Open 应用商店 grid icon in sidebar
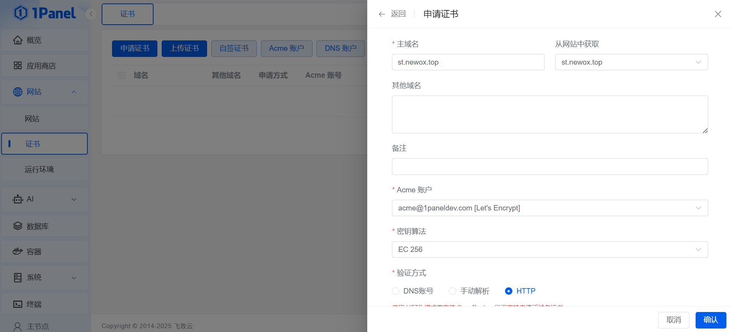 point(18,66)
